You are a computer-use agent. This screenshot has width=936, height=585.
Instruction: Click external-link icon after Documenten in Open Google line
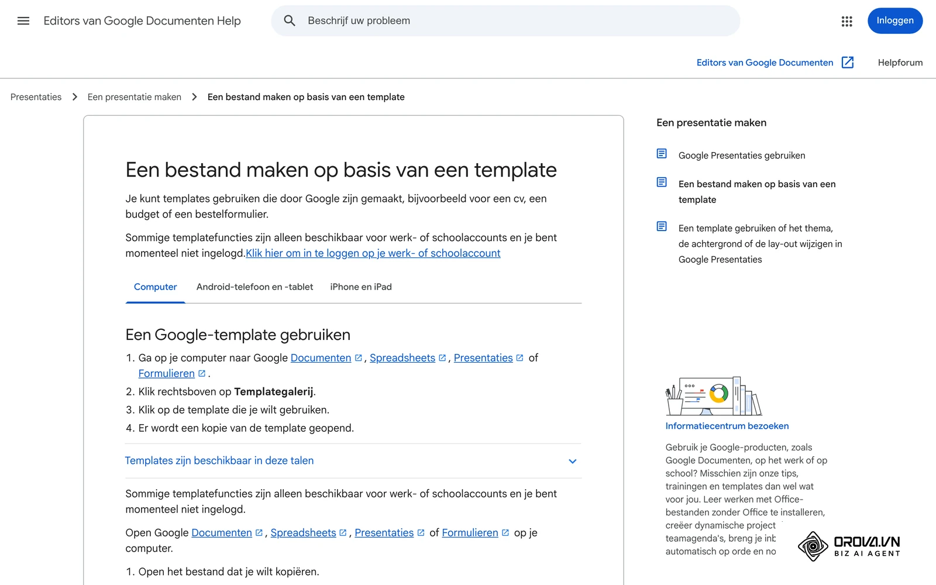coord(259,533)
